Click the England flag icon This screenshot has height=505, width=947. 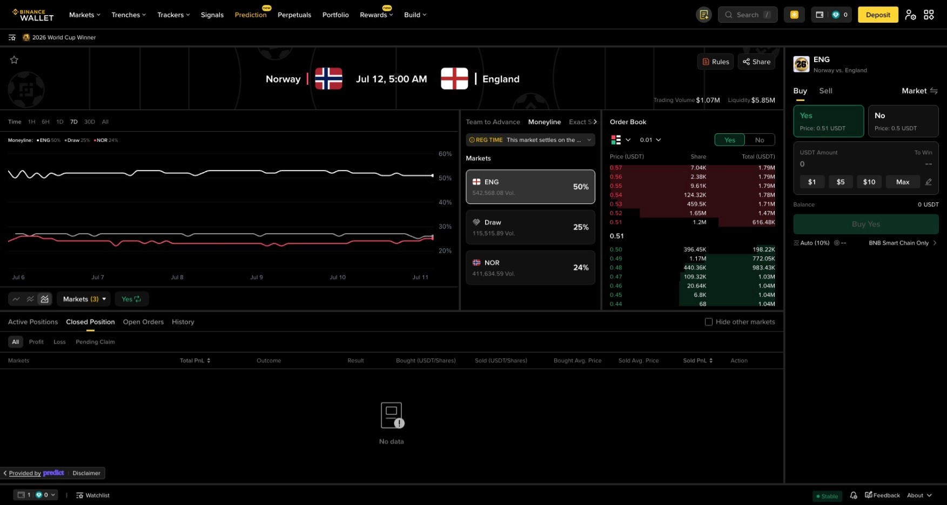(x=454, y=79)
